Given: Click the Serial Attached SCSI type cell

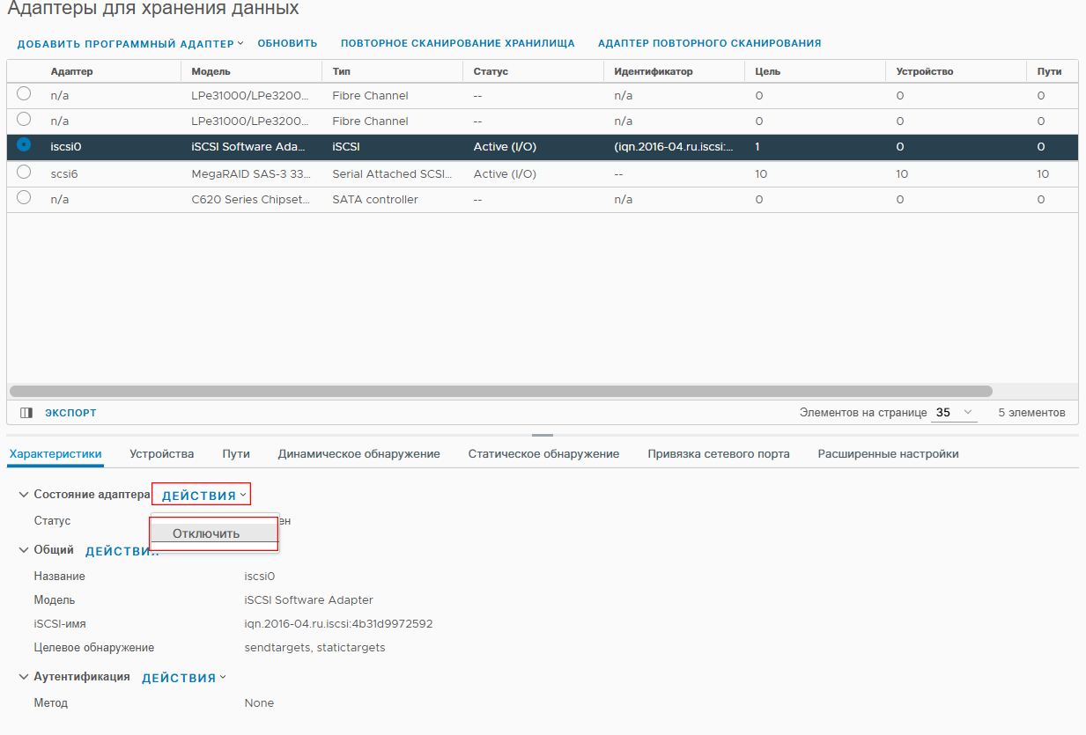Looking at the screenshot, I should [x=392, y=174].
